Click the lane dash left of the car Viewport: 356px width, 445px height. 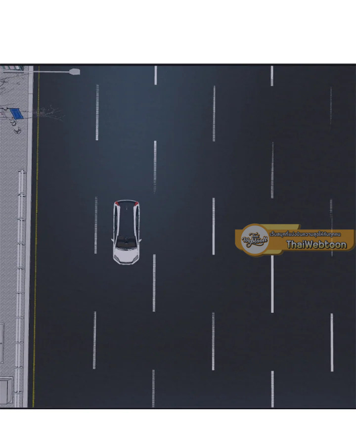tap(96, 225)
